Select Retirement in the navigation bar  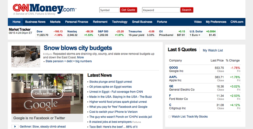click(x=100, y=22)
